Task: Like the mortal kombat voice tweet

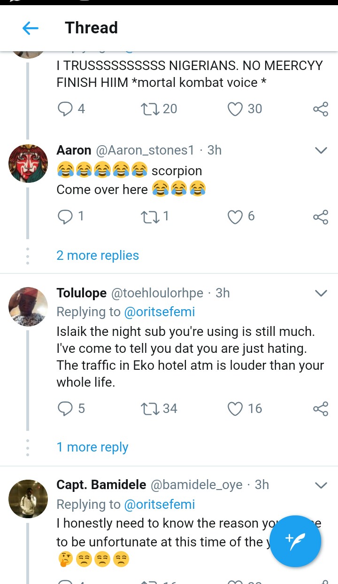Action: pos(235,109)
